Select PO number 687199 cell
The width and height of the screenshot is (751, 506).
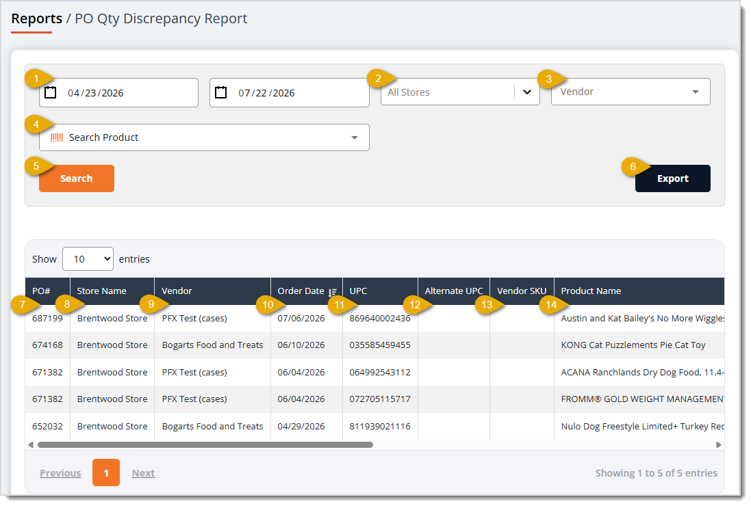(x=47, y=319)
